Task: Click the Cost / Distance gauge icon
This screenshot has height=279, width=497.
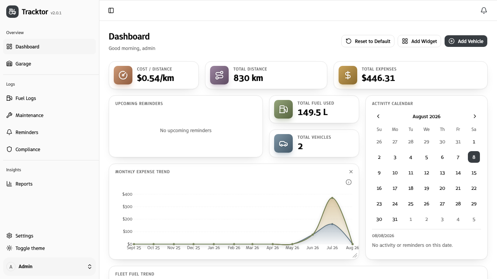Action: click(123, 75)
